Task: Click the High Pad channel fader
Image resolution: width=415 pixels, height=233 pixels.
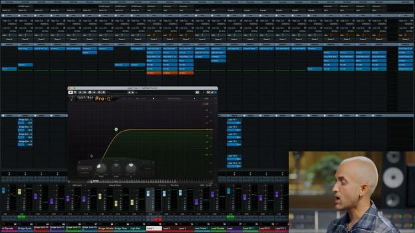Action: [132, 203]
